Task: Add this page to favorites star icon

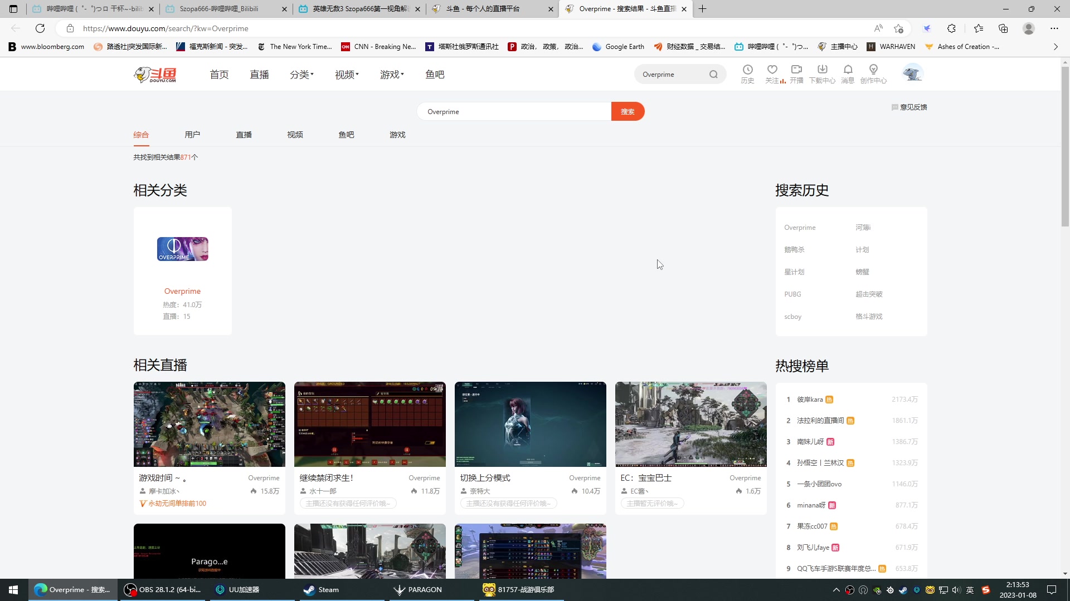Action: pos(898,28)
